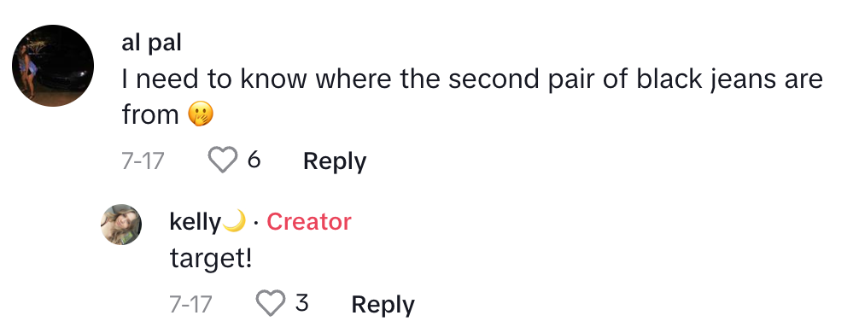This screenshot has height=333, width=859.
Task: Click the "target!" reply text
Action: [211, 259]
